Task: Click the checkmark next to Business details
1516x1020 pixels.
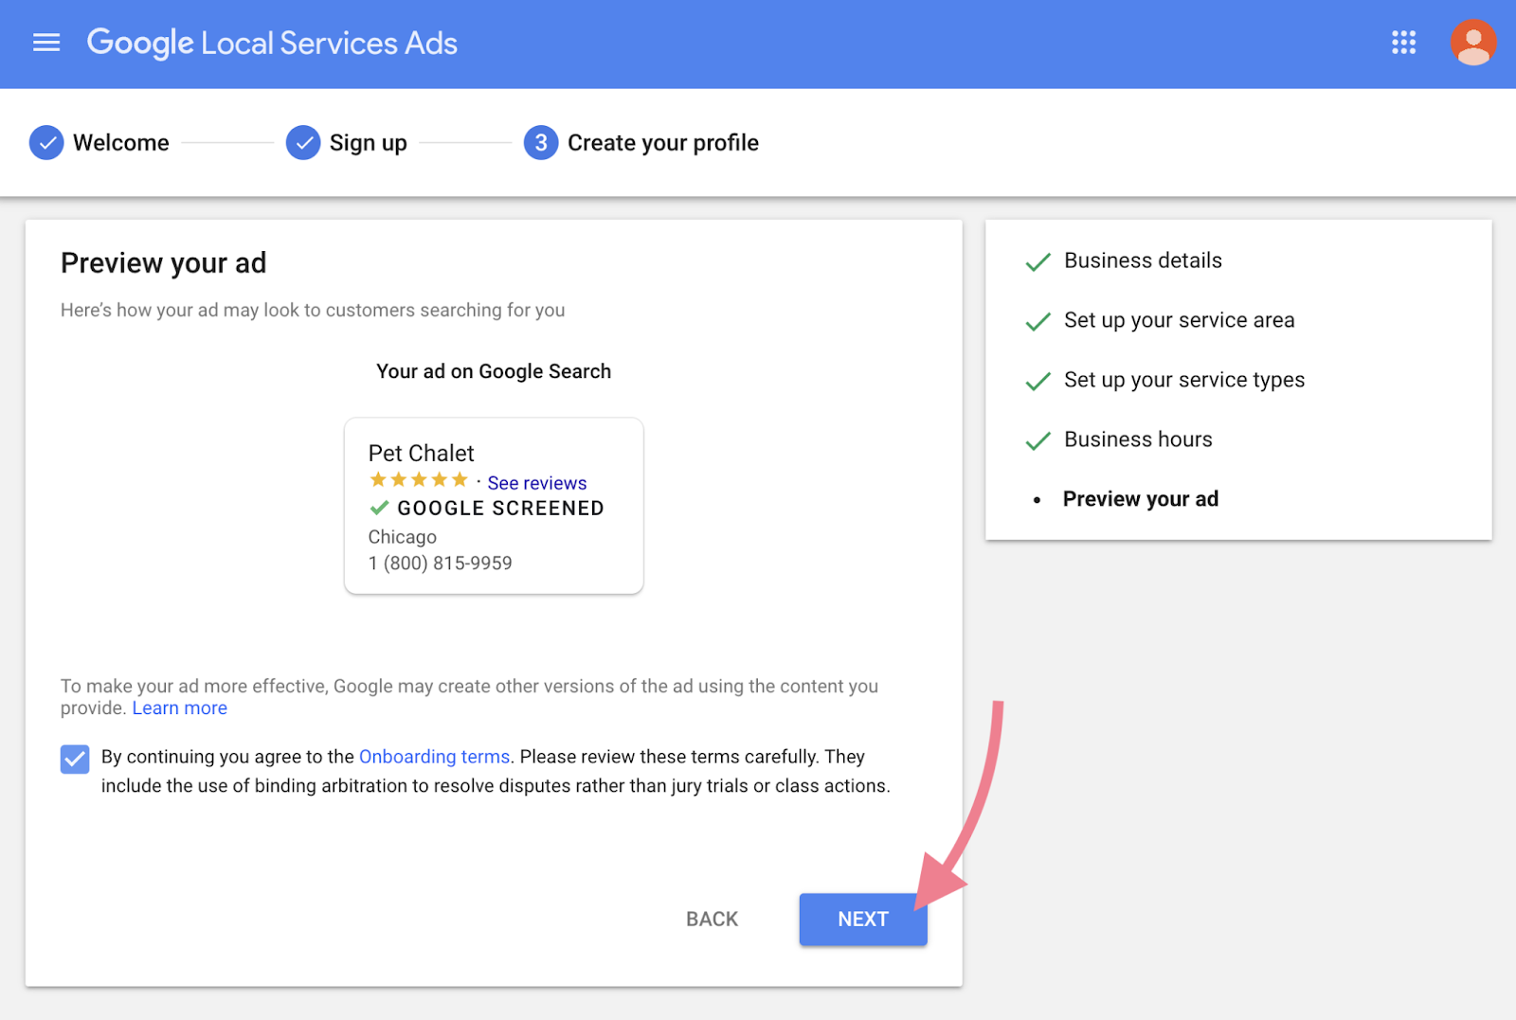Action: (1038, 261)
